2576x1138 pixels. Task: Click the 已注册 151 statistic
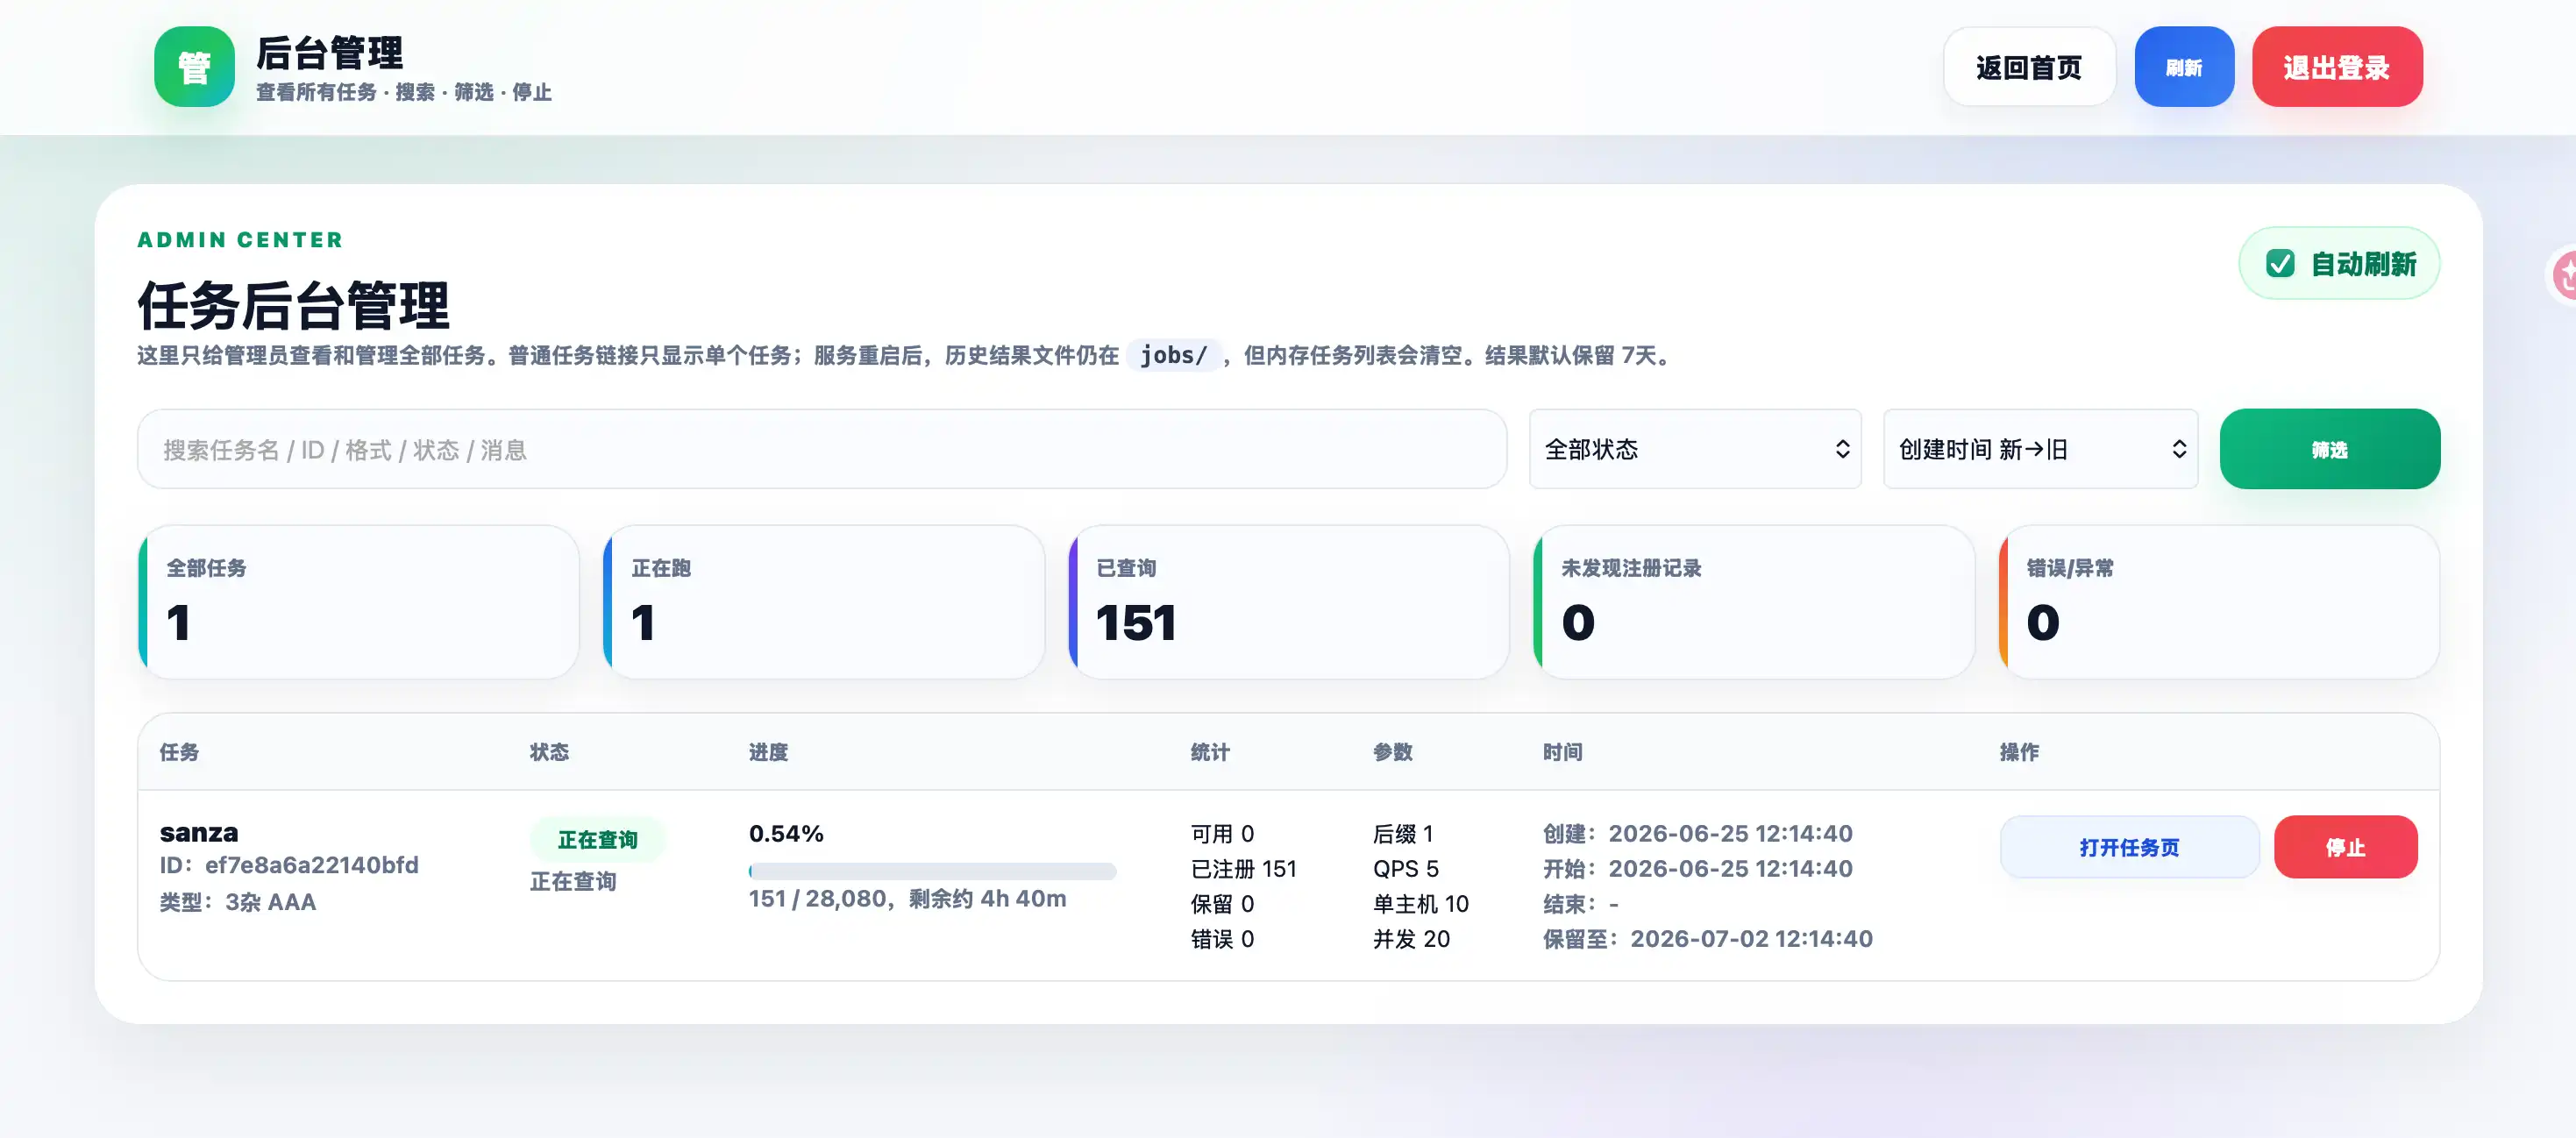coord(1243,868)
